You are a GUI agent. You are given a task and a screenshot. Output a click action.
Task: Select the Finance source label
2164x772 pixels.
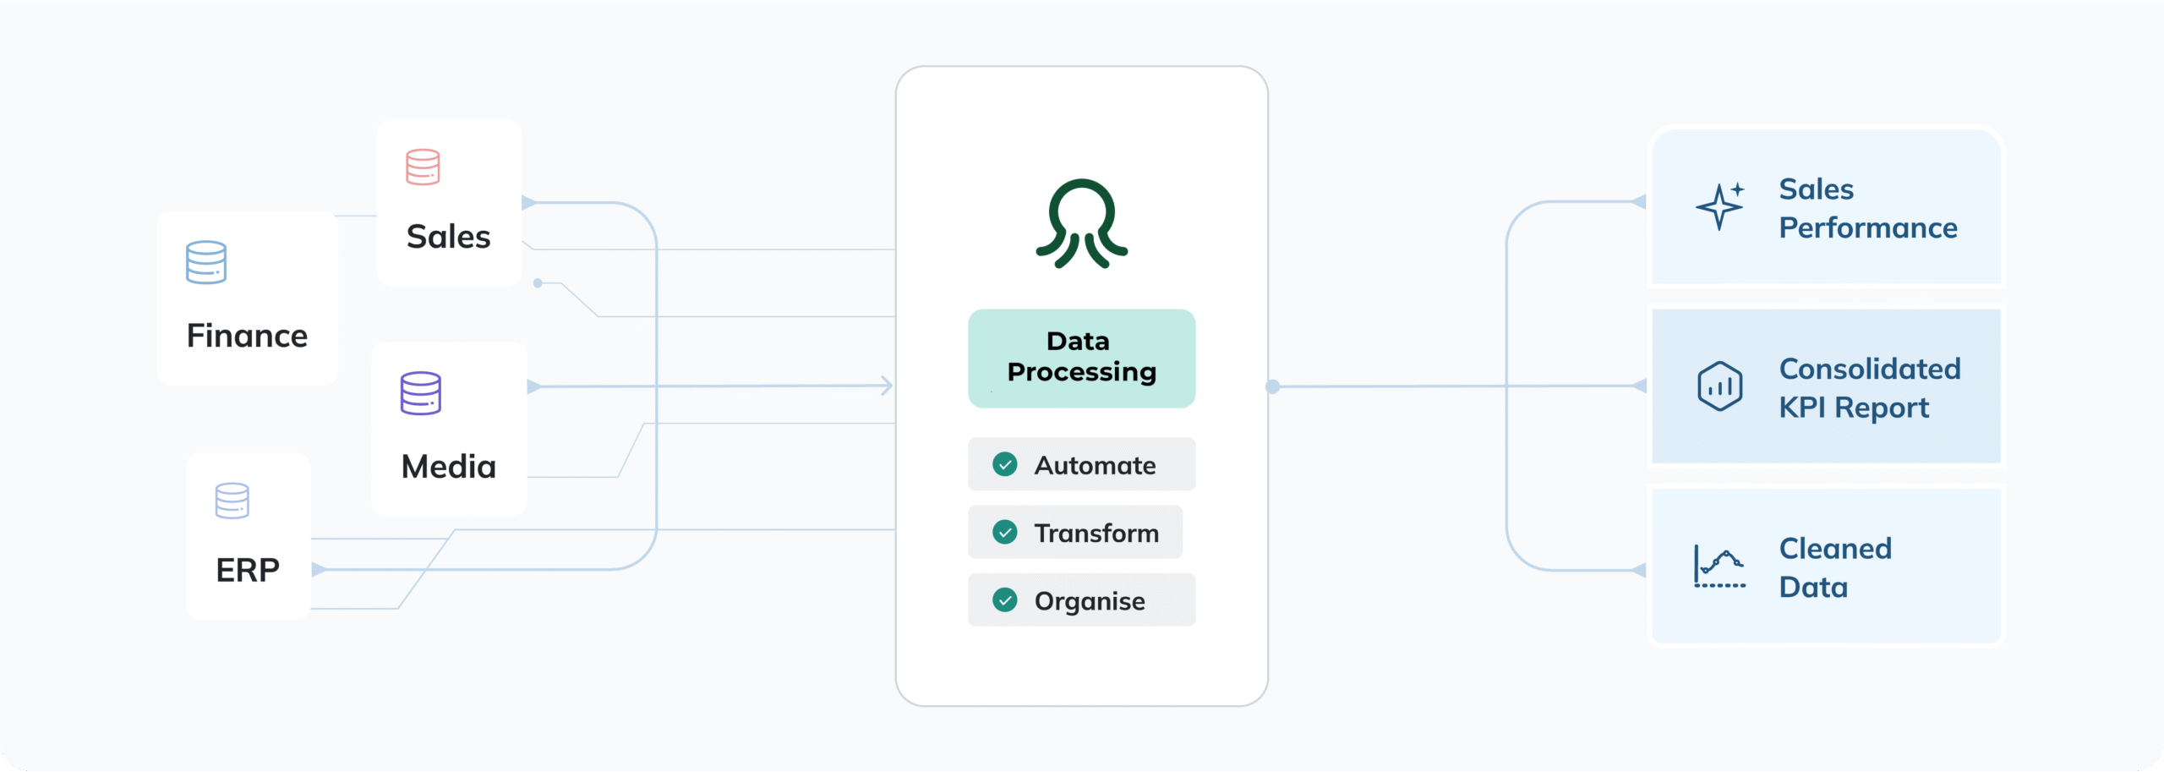(247, 336)
